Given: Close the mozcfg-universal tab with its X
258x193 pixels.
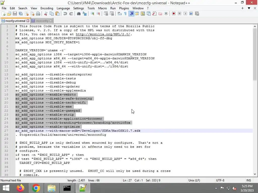Looking at the screenshot, I should click(x=28, y=21).
